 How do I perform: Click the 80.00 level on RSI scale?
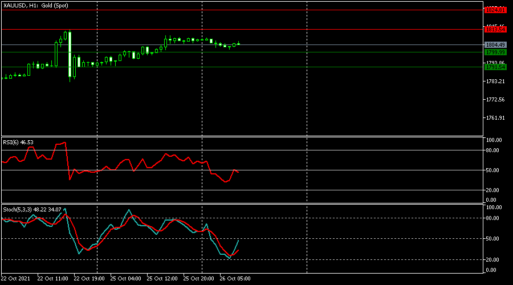tap(492, 150)
